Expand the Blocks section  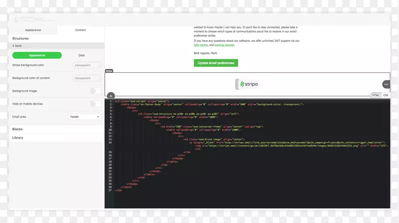tap(17, 129)
